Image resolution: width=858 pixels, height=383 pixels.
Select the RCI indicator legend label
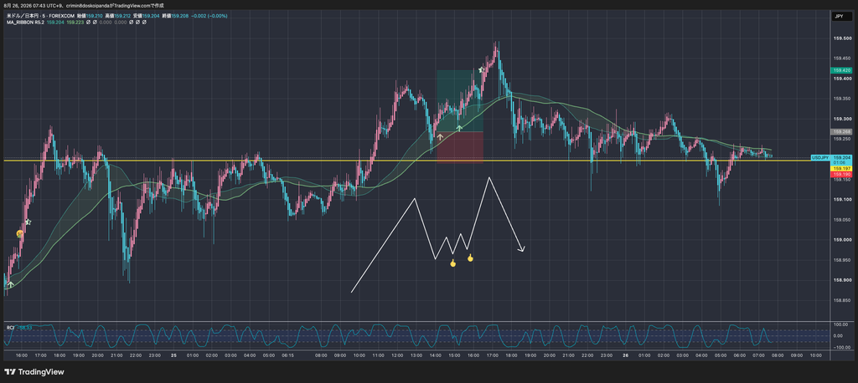coord(10,327)
